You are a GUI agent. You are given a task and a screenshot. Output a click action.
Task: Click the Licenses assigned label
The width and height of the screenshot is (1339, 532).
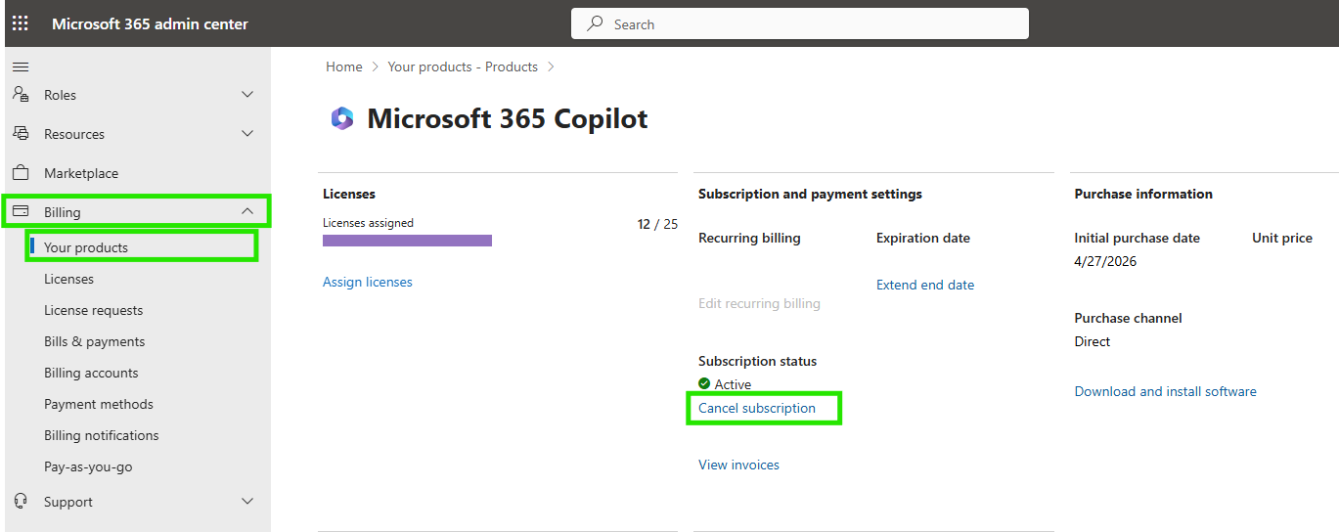(x=368, y=223)
